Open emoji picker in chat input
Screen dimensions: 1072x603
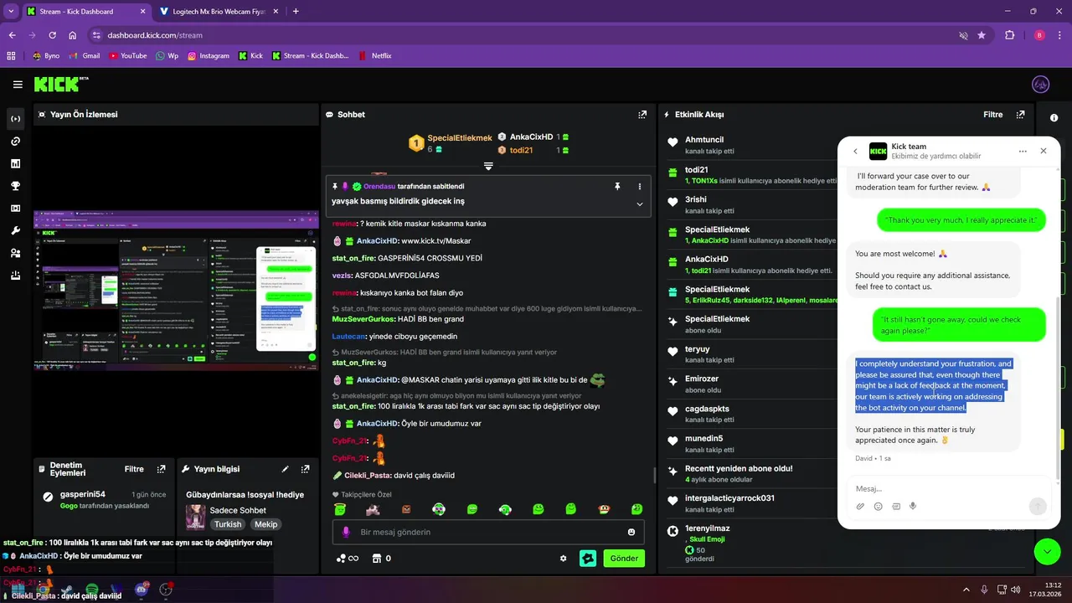631,533
